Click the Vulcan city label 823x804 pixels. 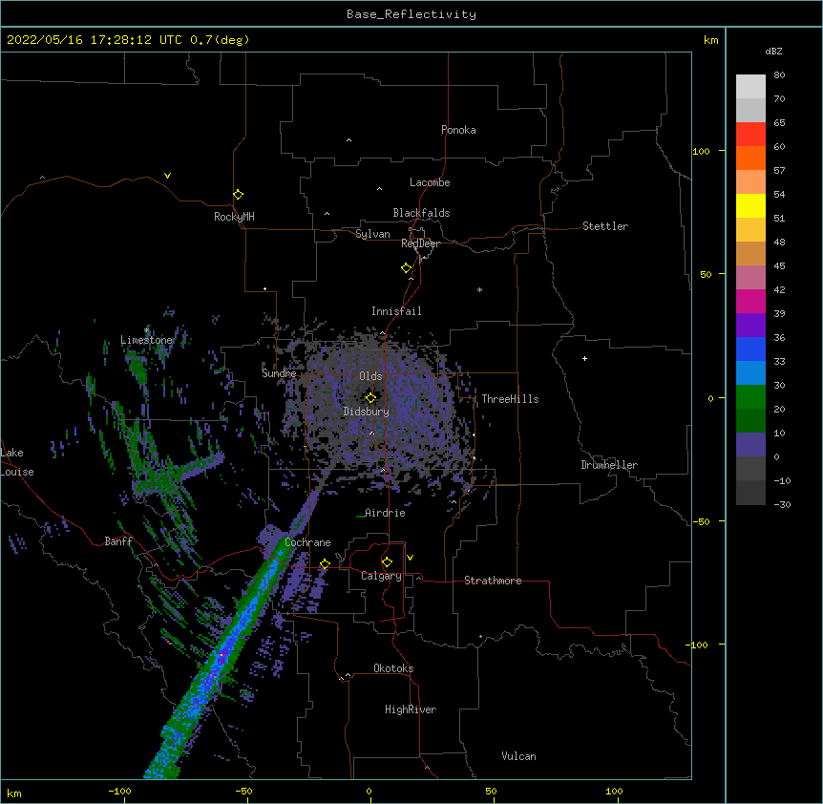point(518,756)
